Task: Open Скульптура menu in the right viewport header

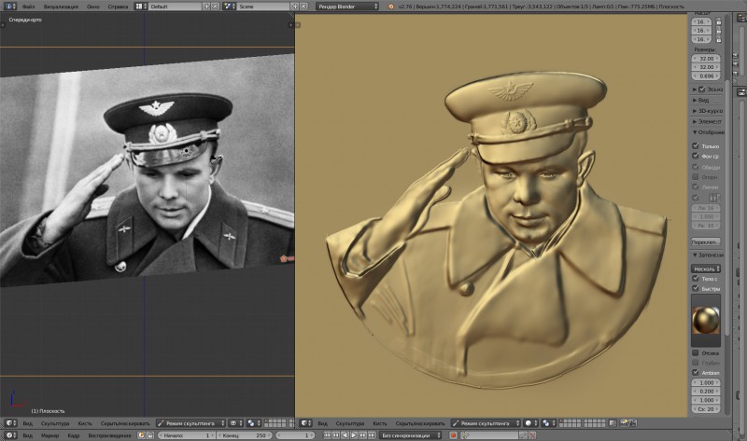Action: click(x=349, y=423)
